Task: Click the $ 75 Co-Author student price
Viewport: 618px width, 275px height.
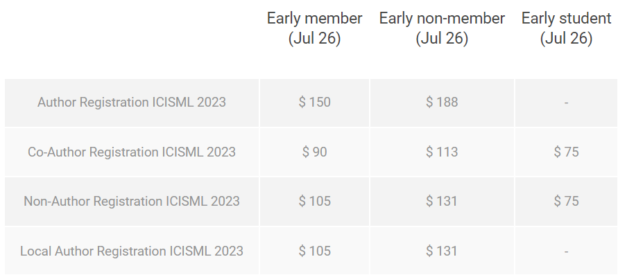Action: (x=566, y=152)
